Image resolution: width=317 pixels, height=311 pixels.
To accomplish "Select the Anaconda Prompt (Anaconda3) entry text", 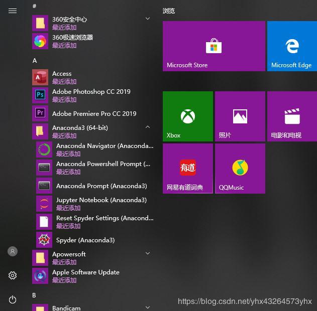I will [x=101, y=186].
